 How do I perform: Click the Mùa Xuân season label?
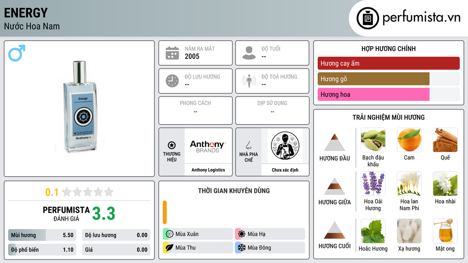click(x=187, y=234)
